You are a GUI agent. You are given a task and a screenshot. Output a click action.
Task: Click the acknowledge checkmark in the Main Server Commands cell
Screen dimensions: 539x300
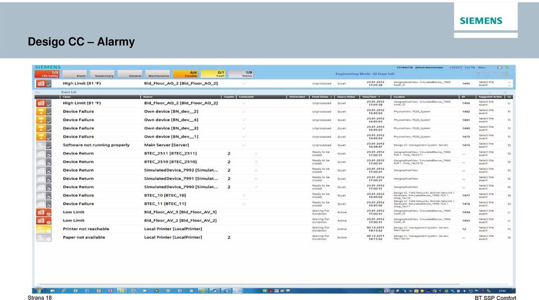(x=244, y=145)
